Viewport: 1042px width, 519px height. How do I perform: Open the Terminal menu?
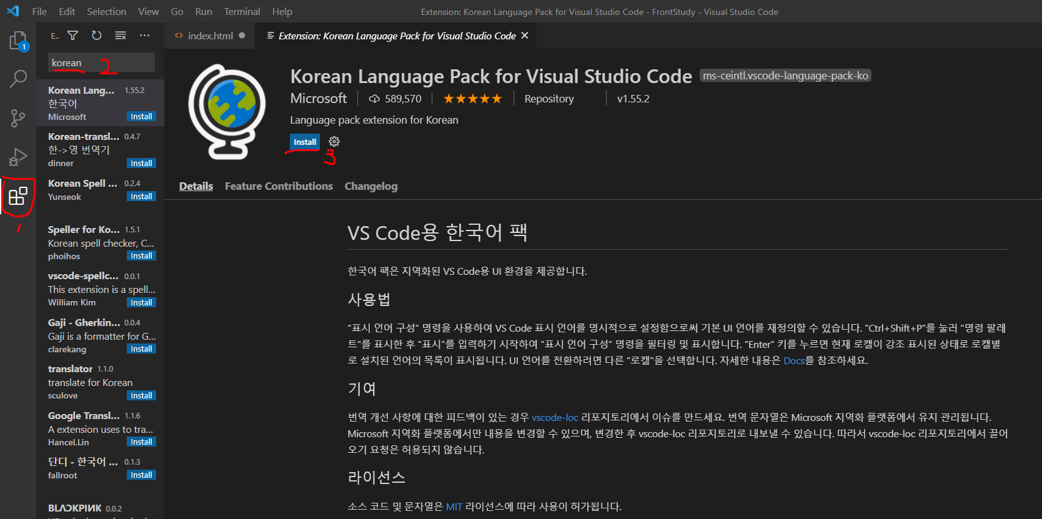tap(242, 11)
